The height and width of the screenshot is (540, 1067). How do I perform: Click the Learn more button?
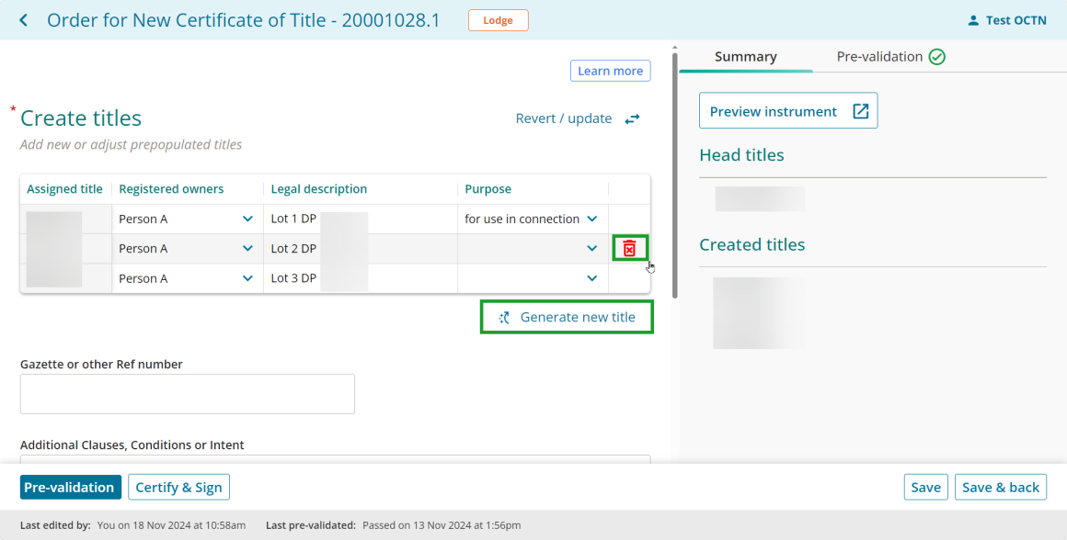tap(611, 71)
